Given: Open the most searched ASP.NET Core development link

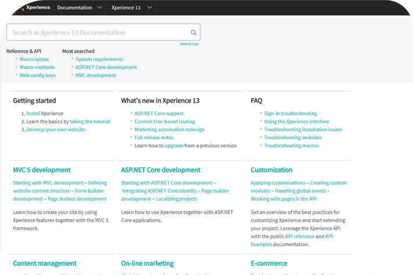Looking at the screenshot, I should coord(106,67).
